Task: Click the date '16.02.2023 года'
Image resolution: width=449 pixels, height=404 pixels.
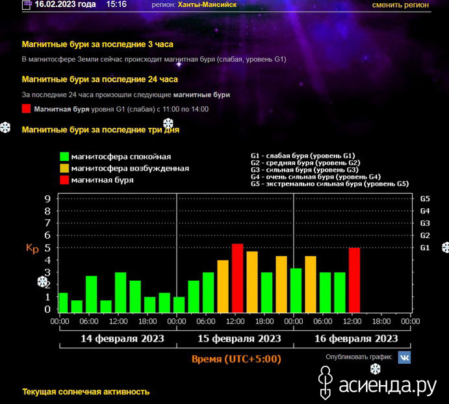Action: tap(65, 5)
